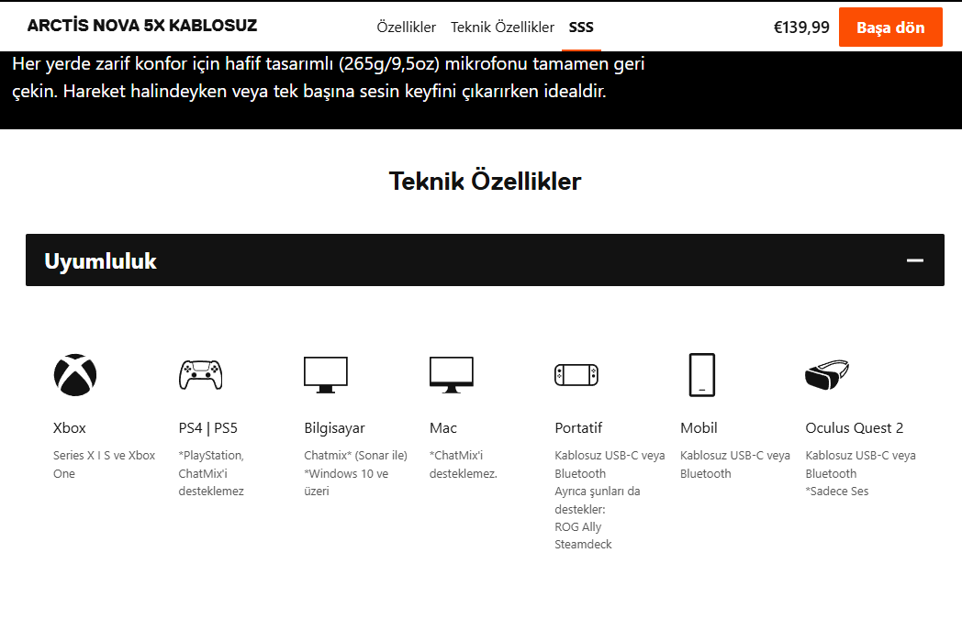Click the Mobil phone icon
The image size is (962, 619).
(702, 374)
